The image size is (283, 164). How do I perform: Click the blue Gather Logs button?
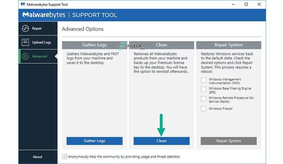(94, 141)
